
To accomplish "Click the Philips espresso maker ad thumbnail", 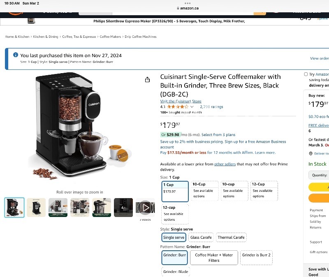I will pos(31,21).
